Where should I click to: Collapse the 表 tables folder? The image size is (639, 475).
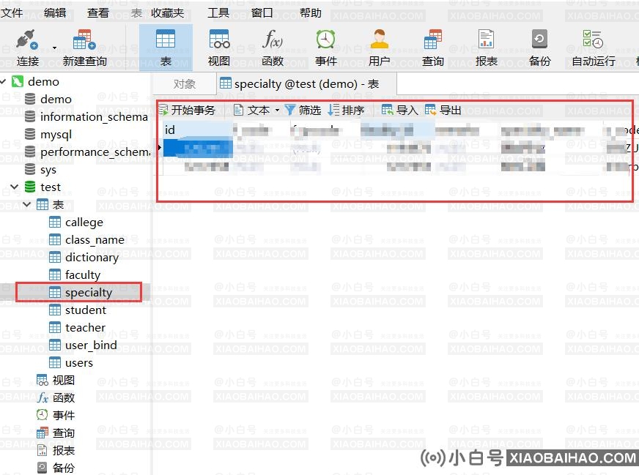click(27, 204)
